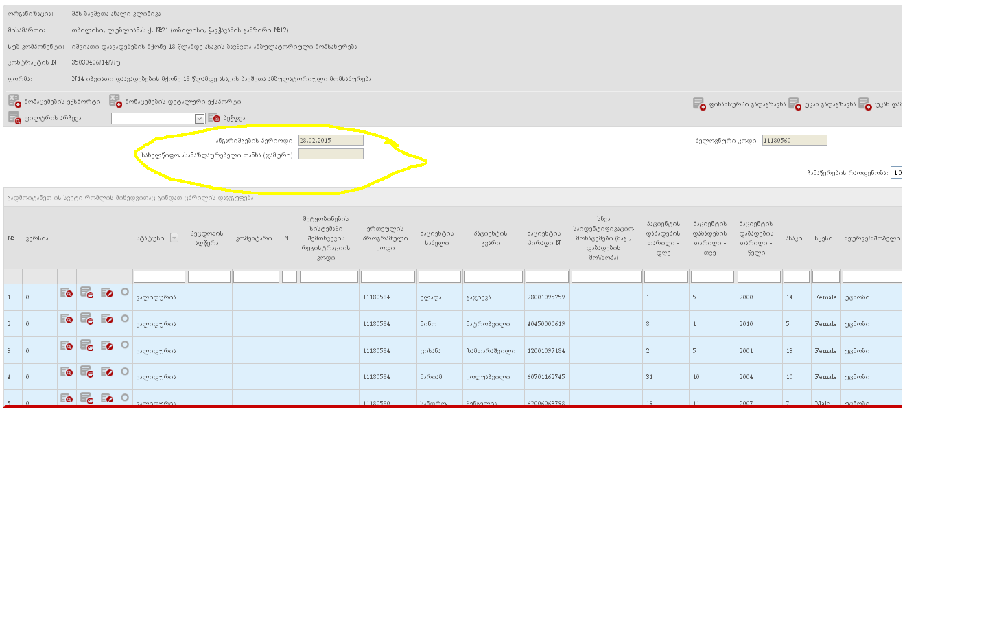This screenshot has height=618, width=988.
Task: Click the ხელოვნური კოდი field with 11180560
Action: (x=794, y=140)
